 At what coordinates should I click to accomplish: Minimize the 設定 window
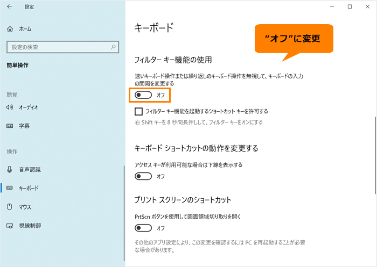coord(332,6)
